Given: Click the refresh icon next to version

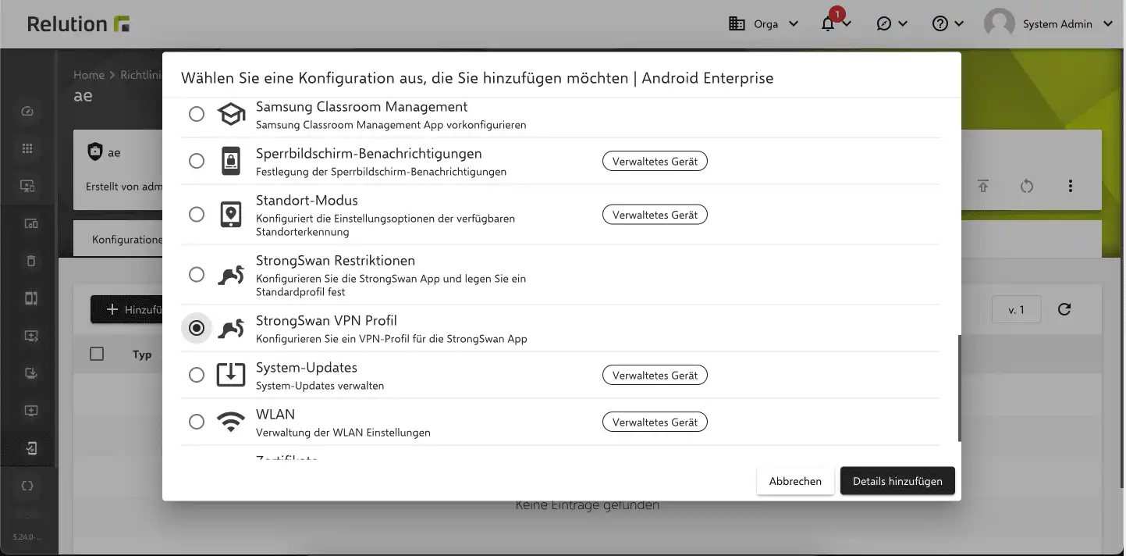Looking at the screenshot, I should pos(1064,309).
